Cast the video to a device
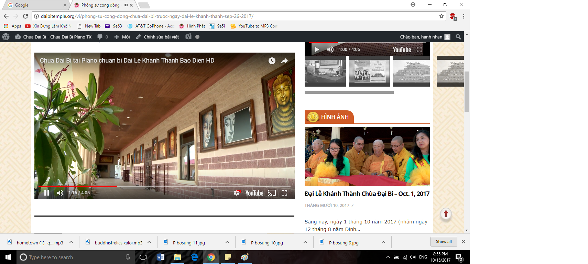Screen dimensions: 588x264 point(272,193)
